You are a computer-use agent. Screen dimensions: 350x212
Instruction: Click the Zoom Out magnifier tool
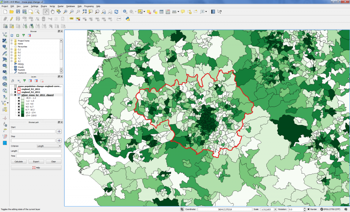(72, 12)
